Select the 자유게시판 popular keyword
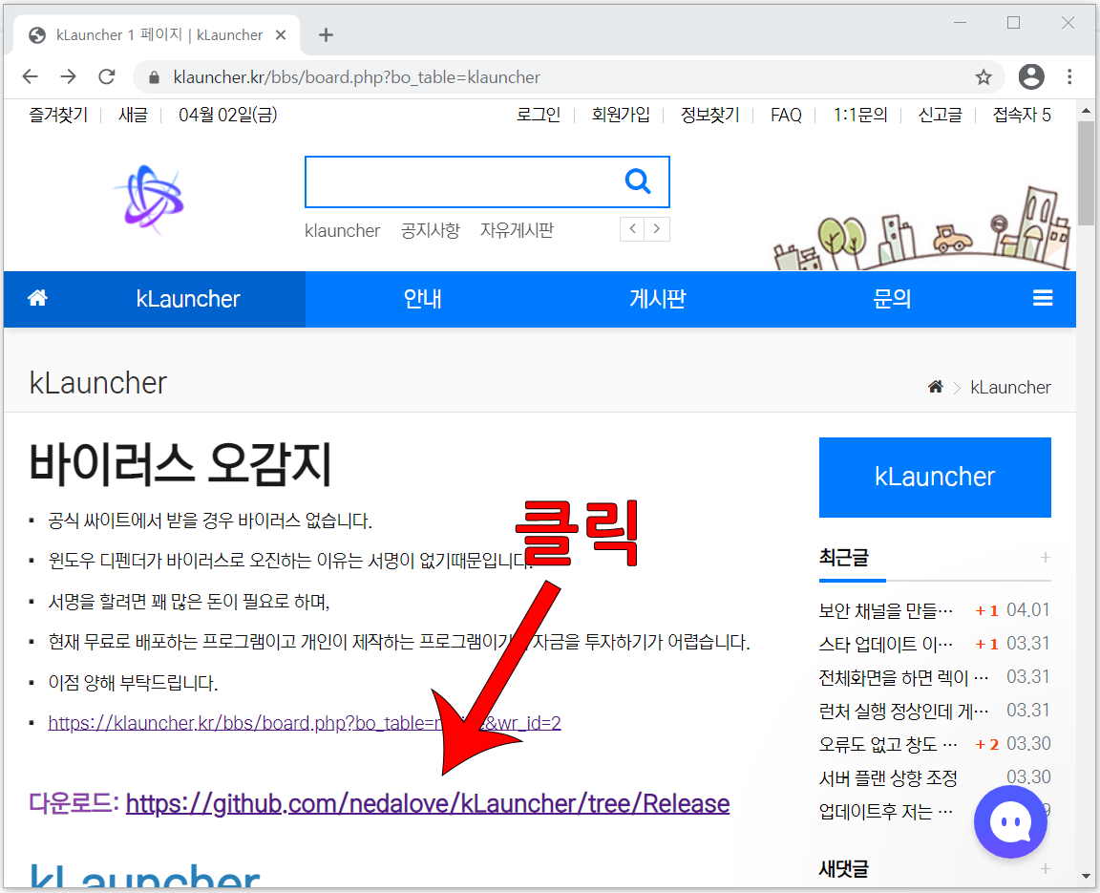Image resolution: width=1100 pixels, height=893 pixels. (x=517, y=230)
